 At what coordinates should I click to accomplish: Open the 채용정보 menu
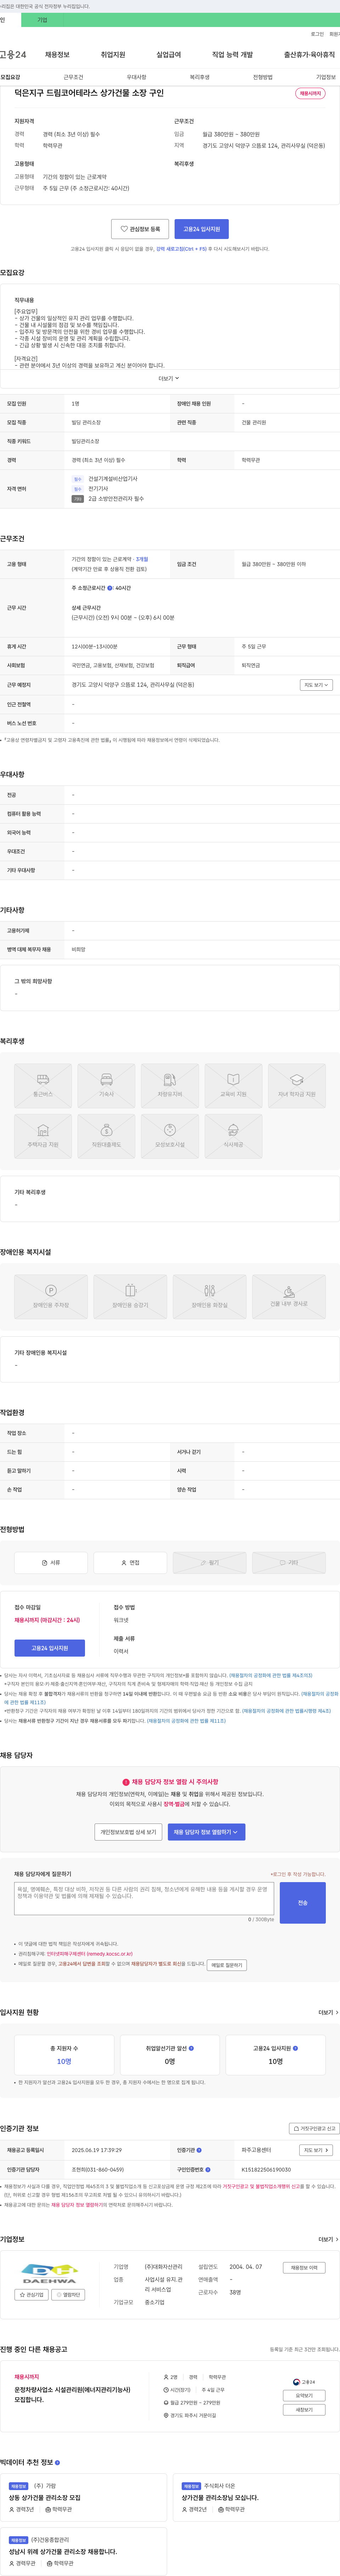(x=57, y=55)
